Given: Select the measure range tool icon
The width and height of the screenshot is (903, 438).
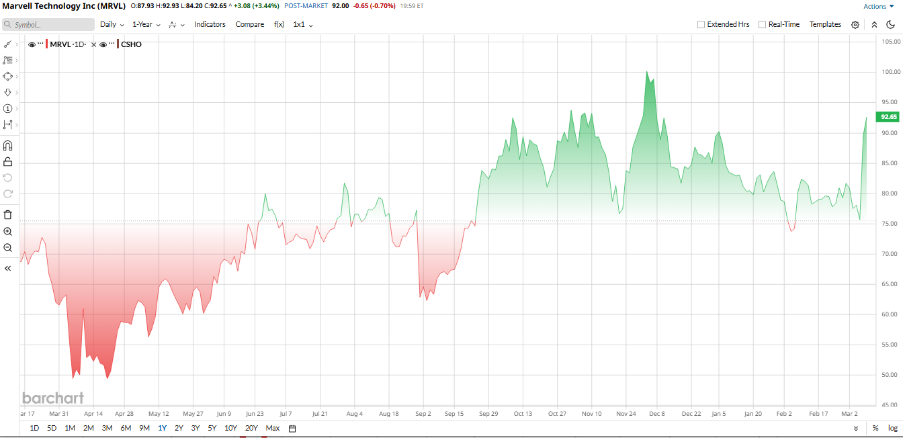Looking at the screenshot, I should pyautogui.click(x=7, y=124).
